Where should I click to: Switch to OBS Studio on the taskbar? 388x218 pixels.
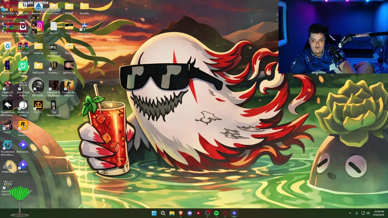(207, 213)
